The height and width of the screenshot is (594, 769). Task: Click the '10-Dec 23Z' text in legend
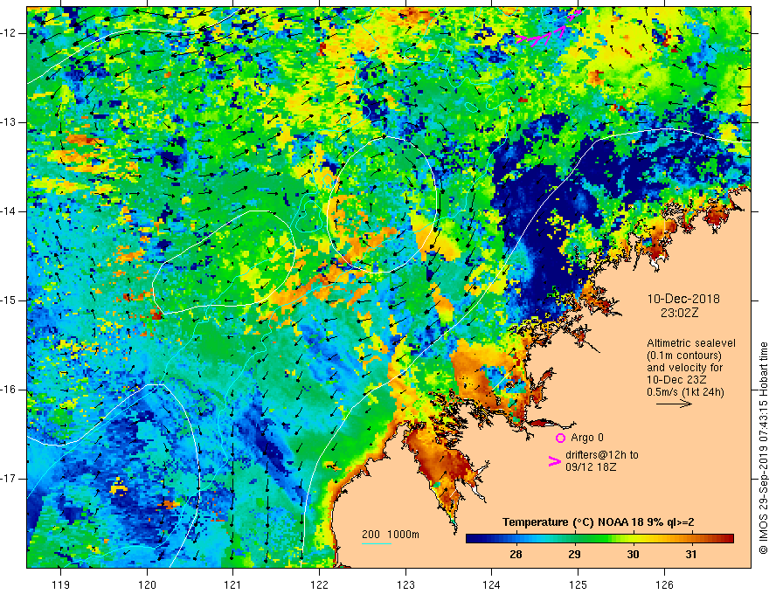click(675, 380)
